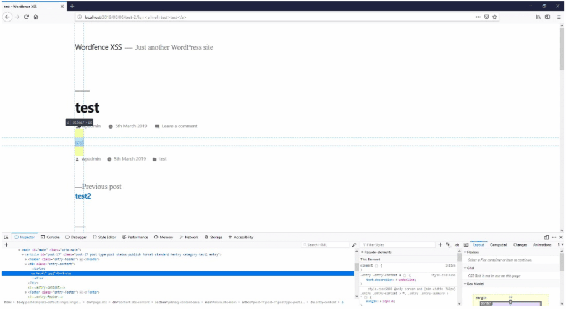
Task: Click the Filter Styles field
Action: pos(398,245)
